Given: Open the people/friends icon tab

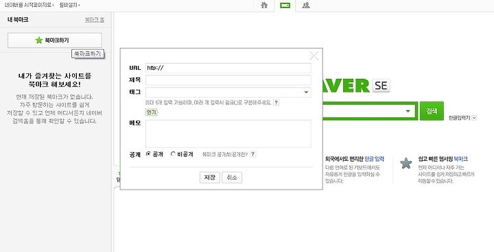Looking at the screenshot, I should [305, 5].
